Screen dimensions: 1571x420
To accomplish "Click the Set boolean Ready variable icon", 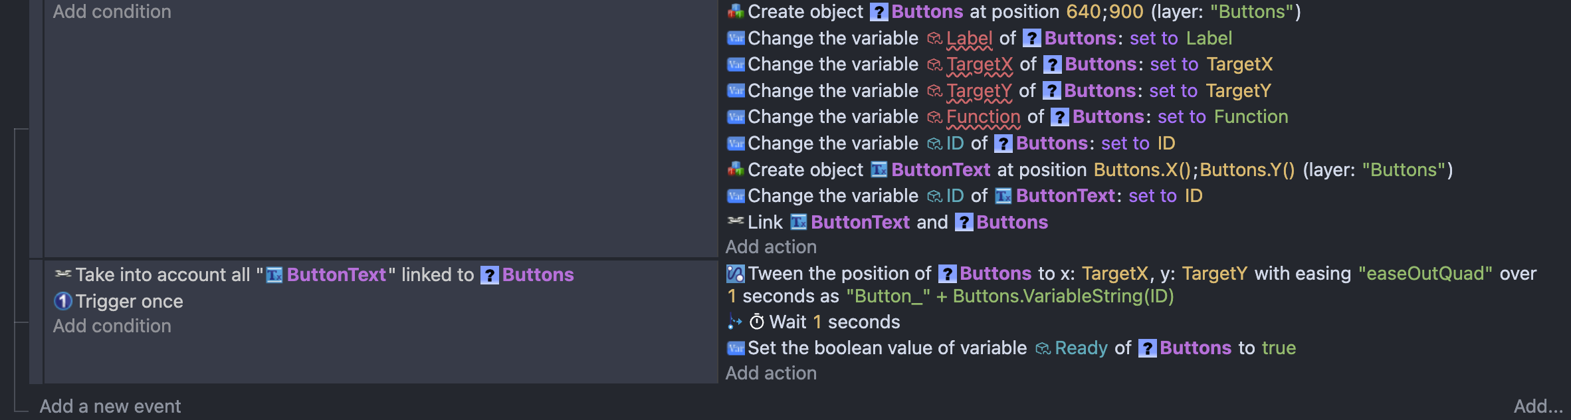I will pyautogui.click(x=736, y=348).
